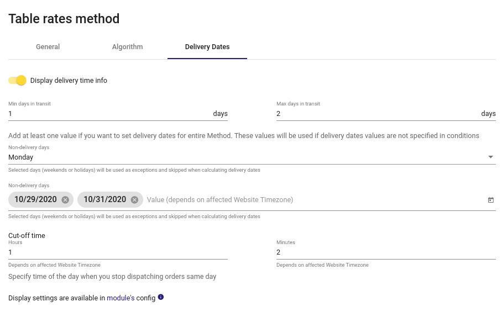
Task: Click the 10/29/2020 date chip
Action: point(35,199)
